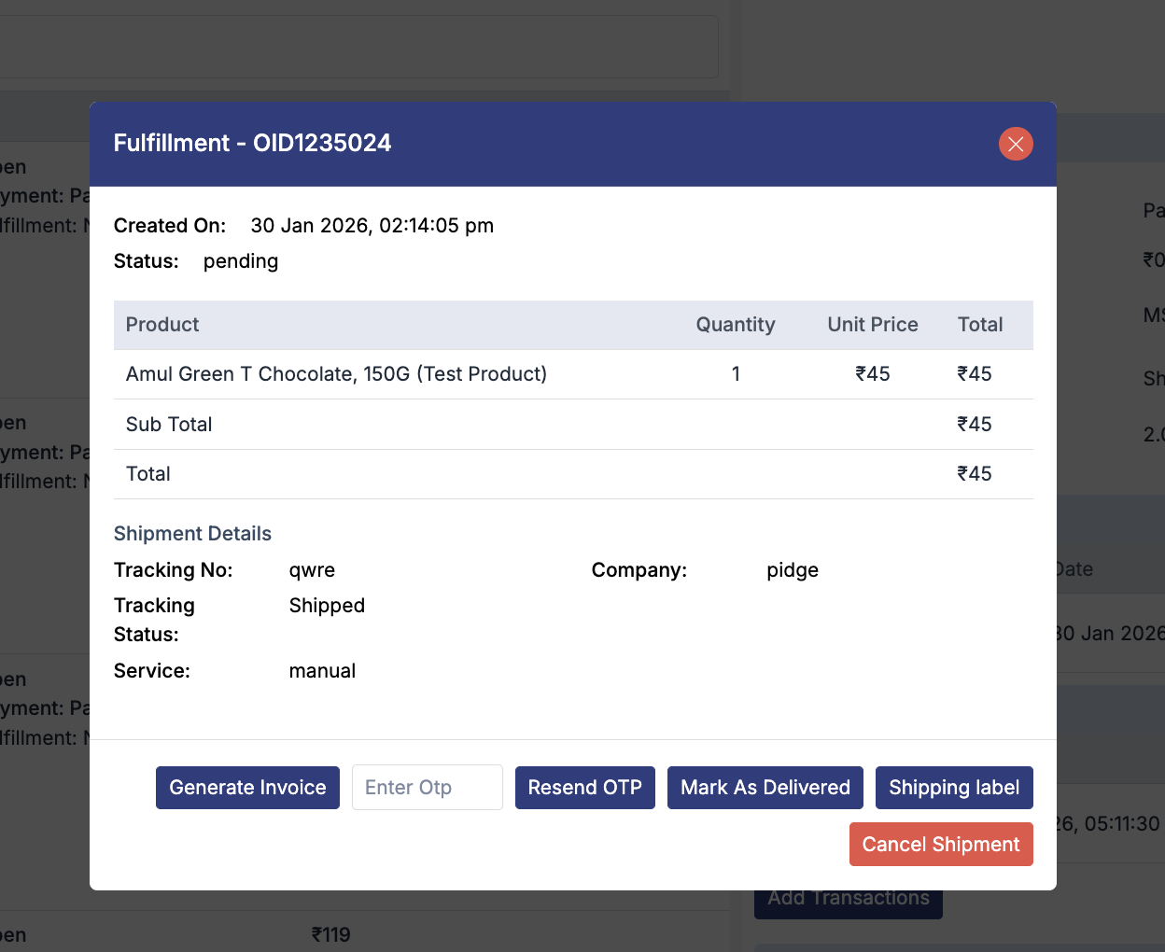Click the Sub Total row label
Viewport: 1165px width, 952px height.
pyautogui.click(x=169, y=425)
